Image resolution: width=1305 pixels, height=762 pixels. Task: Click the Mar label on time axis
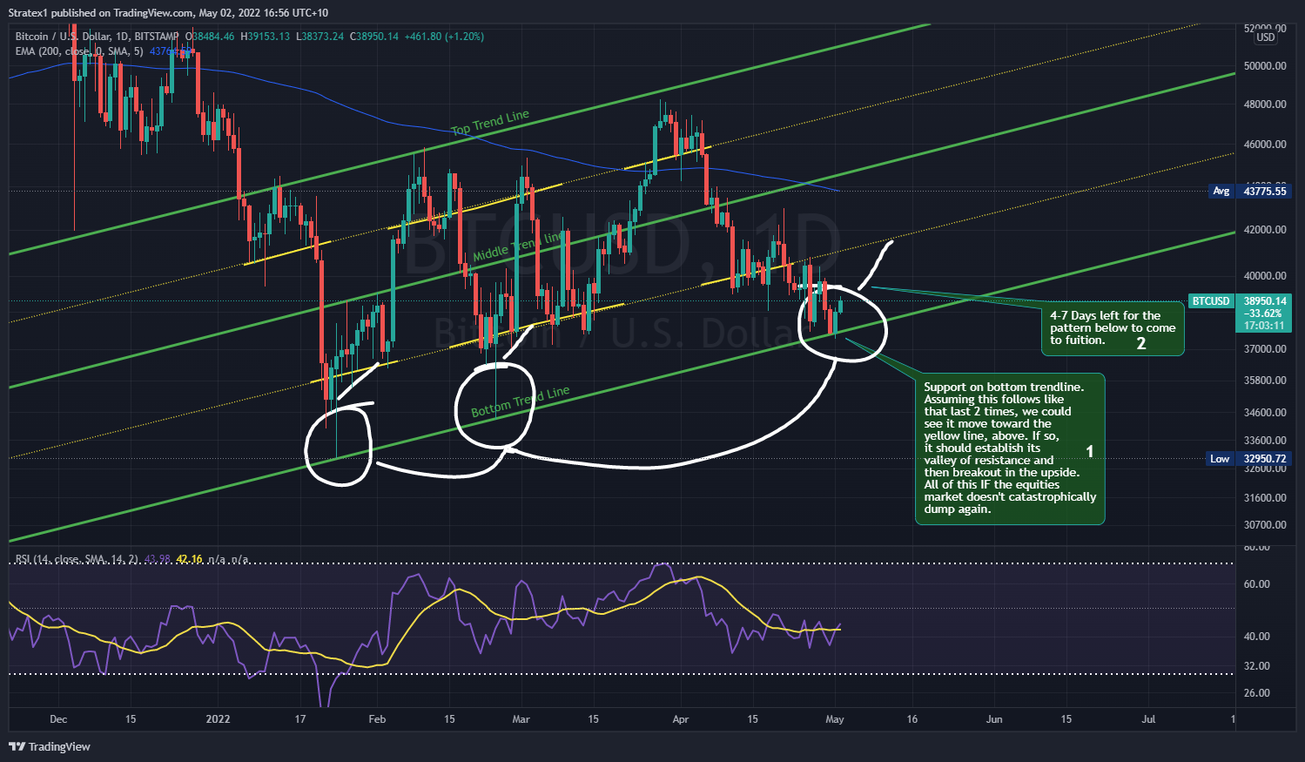coord(521,719)
